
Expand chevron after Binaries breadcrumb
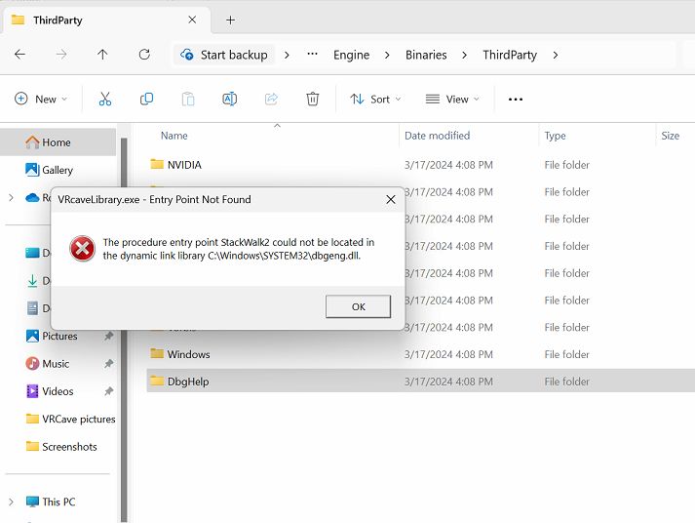[464, 55]
